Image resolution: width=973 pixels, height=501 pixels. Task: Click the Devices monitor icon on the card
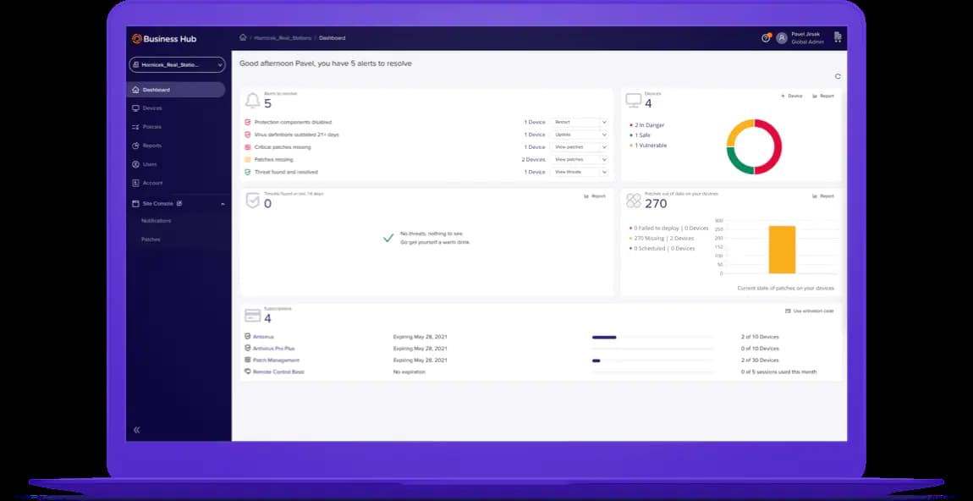633,101
